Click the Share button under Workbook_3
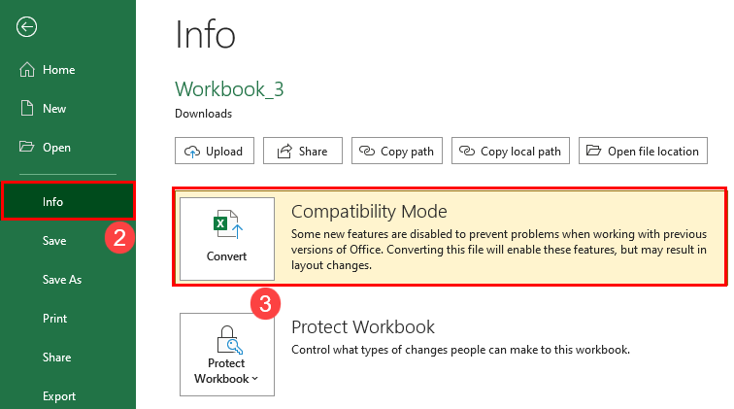Image resolution: width=734 pixels, height=409 pixels. pos(302,151)
